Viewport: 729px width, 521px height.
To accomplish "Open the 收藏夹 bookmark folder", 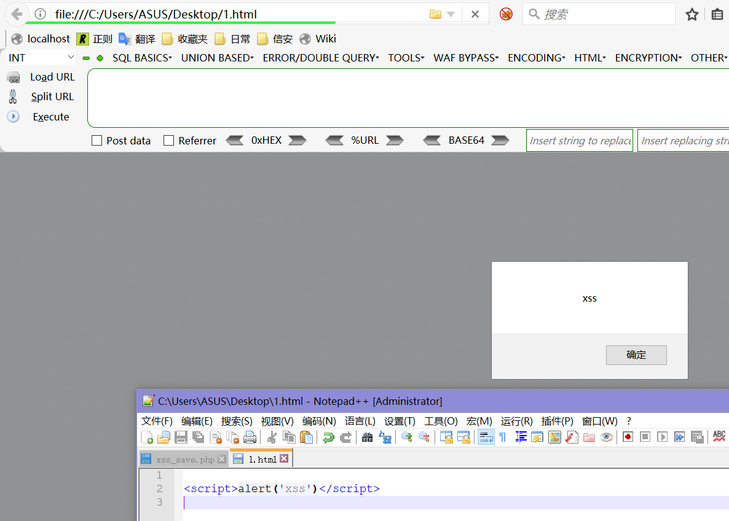I will pos(184,39).
